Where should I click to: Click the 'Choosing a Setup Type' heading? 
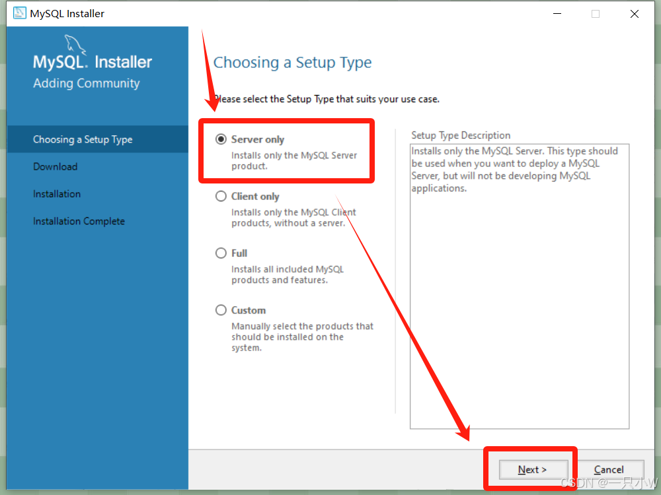pos(293,63)
